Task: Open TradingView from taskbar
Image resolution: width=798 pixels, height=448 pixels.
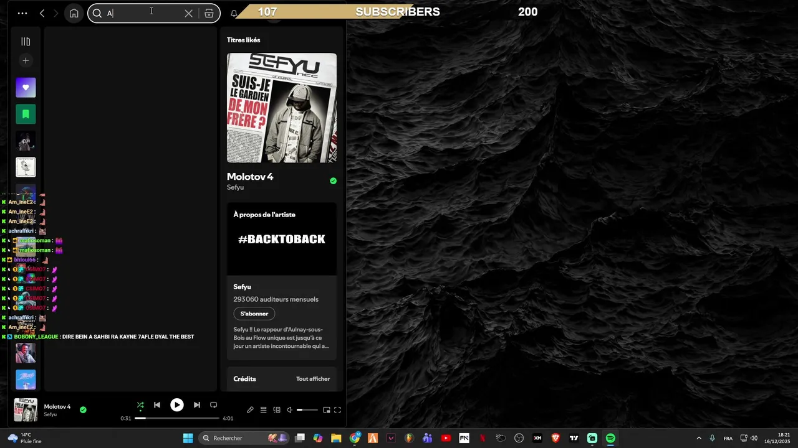Action: coord(574,438)
